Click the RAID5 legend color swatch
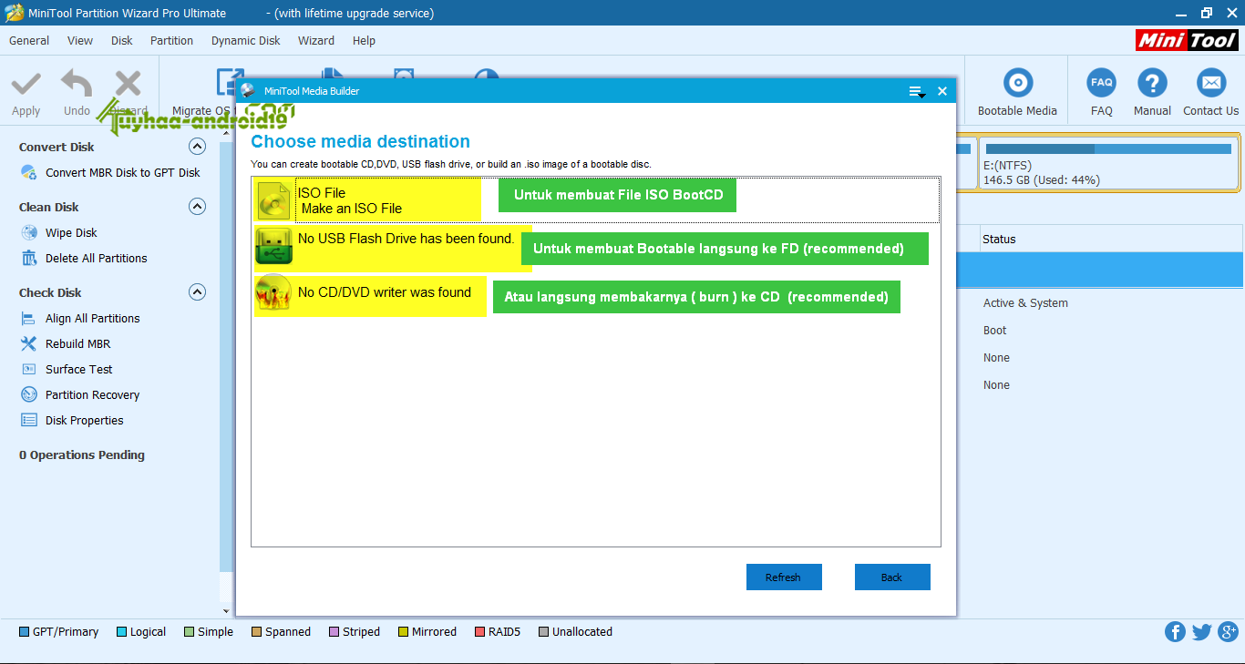Viewport: 1245px width, 664px height. (479, 631)
